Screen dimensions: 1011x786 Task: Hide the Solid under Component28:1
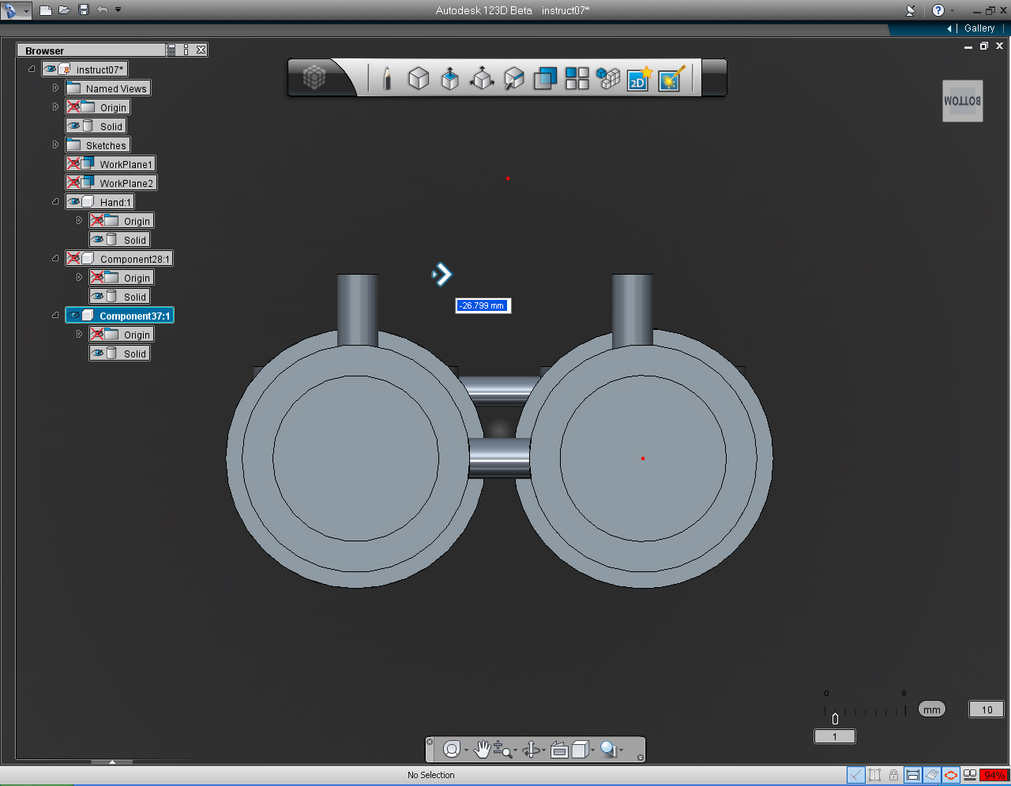[98, 297]
